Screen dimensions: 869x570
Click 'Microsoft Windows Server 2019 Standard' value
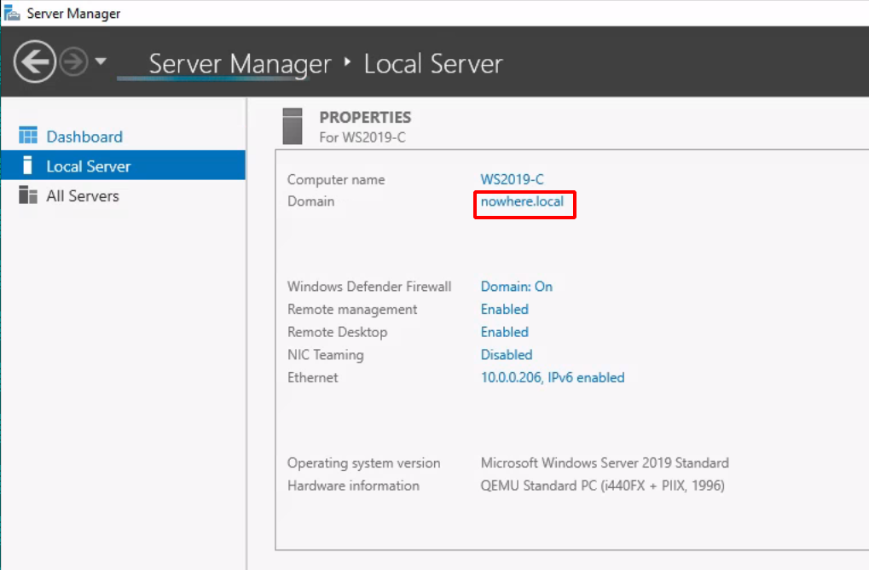click(605, 462)
